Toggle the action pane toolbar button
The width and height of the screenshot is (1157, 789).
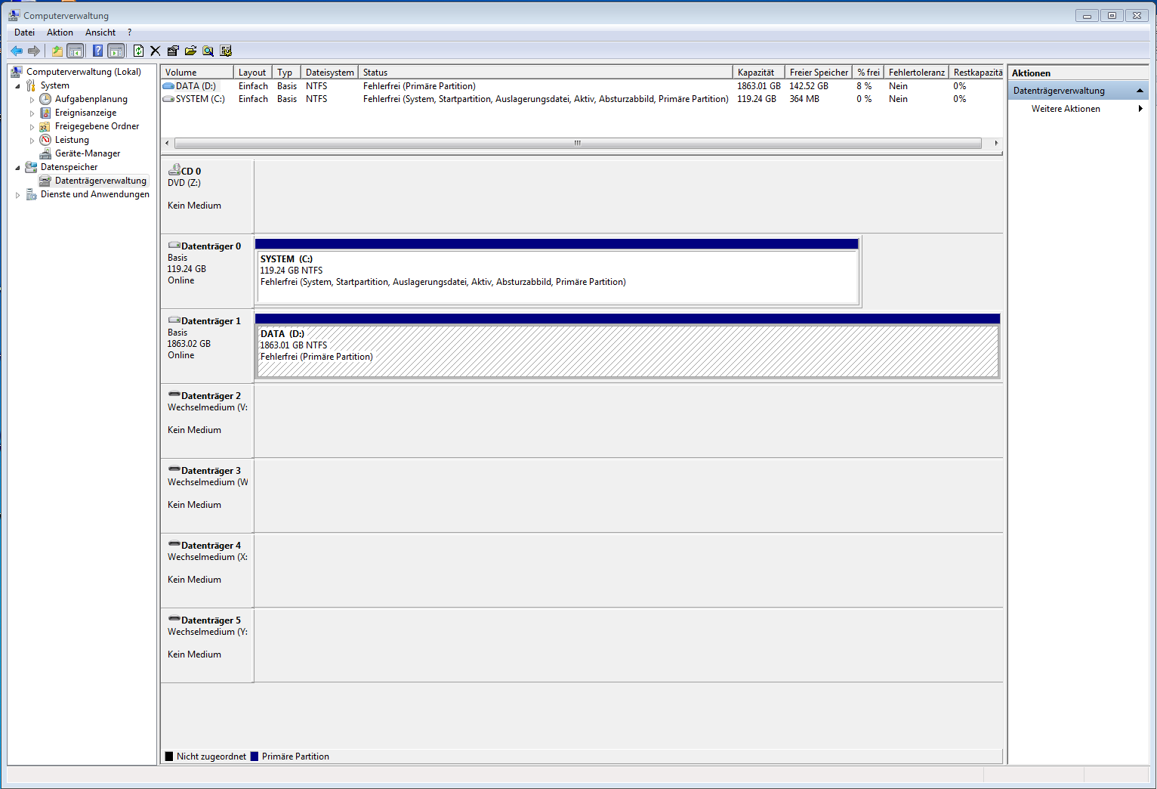coord(116,51)
